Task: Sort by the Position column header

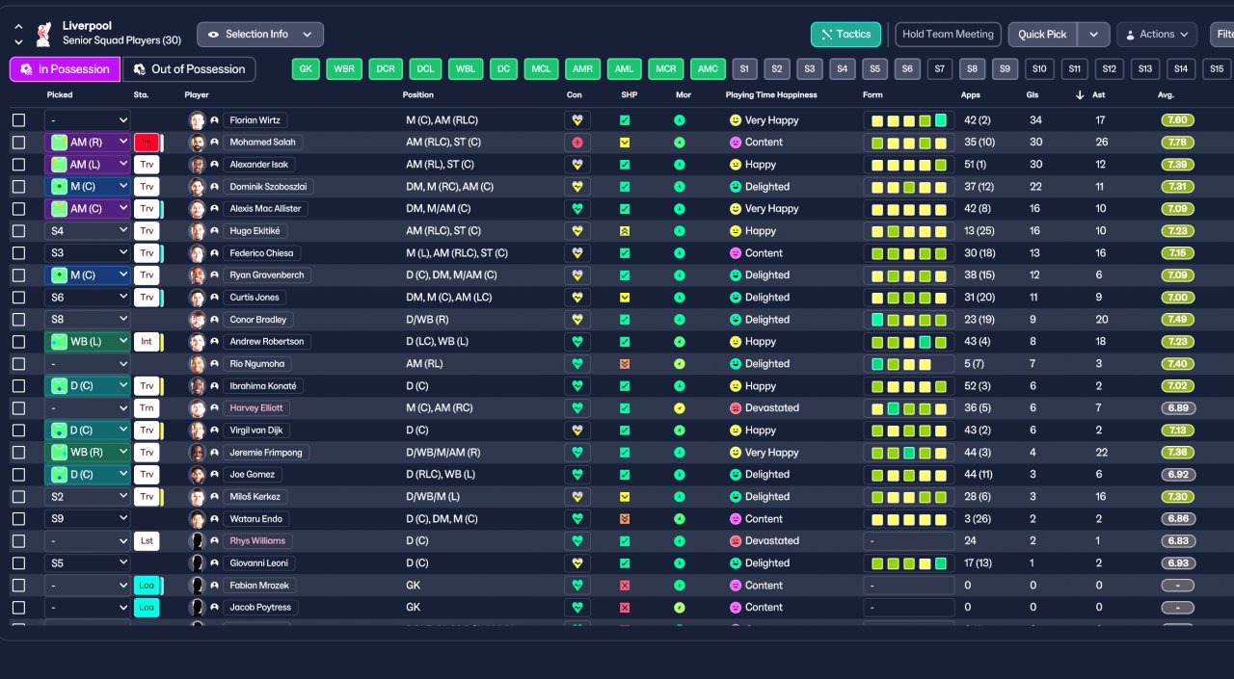Action: (x=418, y=95)
